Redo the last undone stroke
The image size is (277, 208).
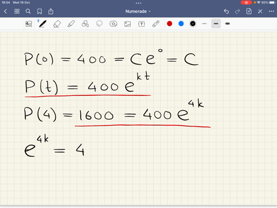(x=238, y=12)
